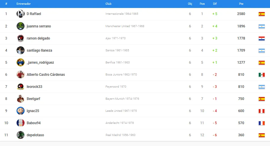Click club Ajax 1971-1973
Viewport: 270px width, 146px height.
pos(116,38)
